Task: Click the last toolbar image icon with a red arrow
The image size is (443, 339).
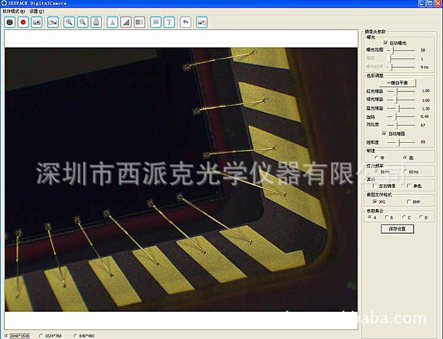Action: pos(202,22)
